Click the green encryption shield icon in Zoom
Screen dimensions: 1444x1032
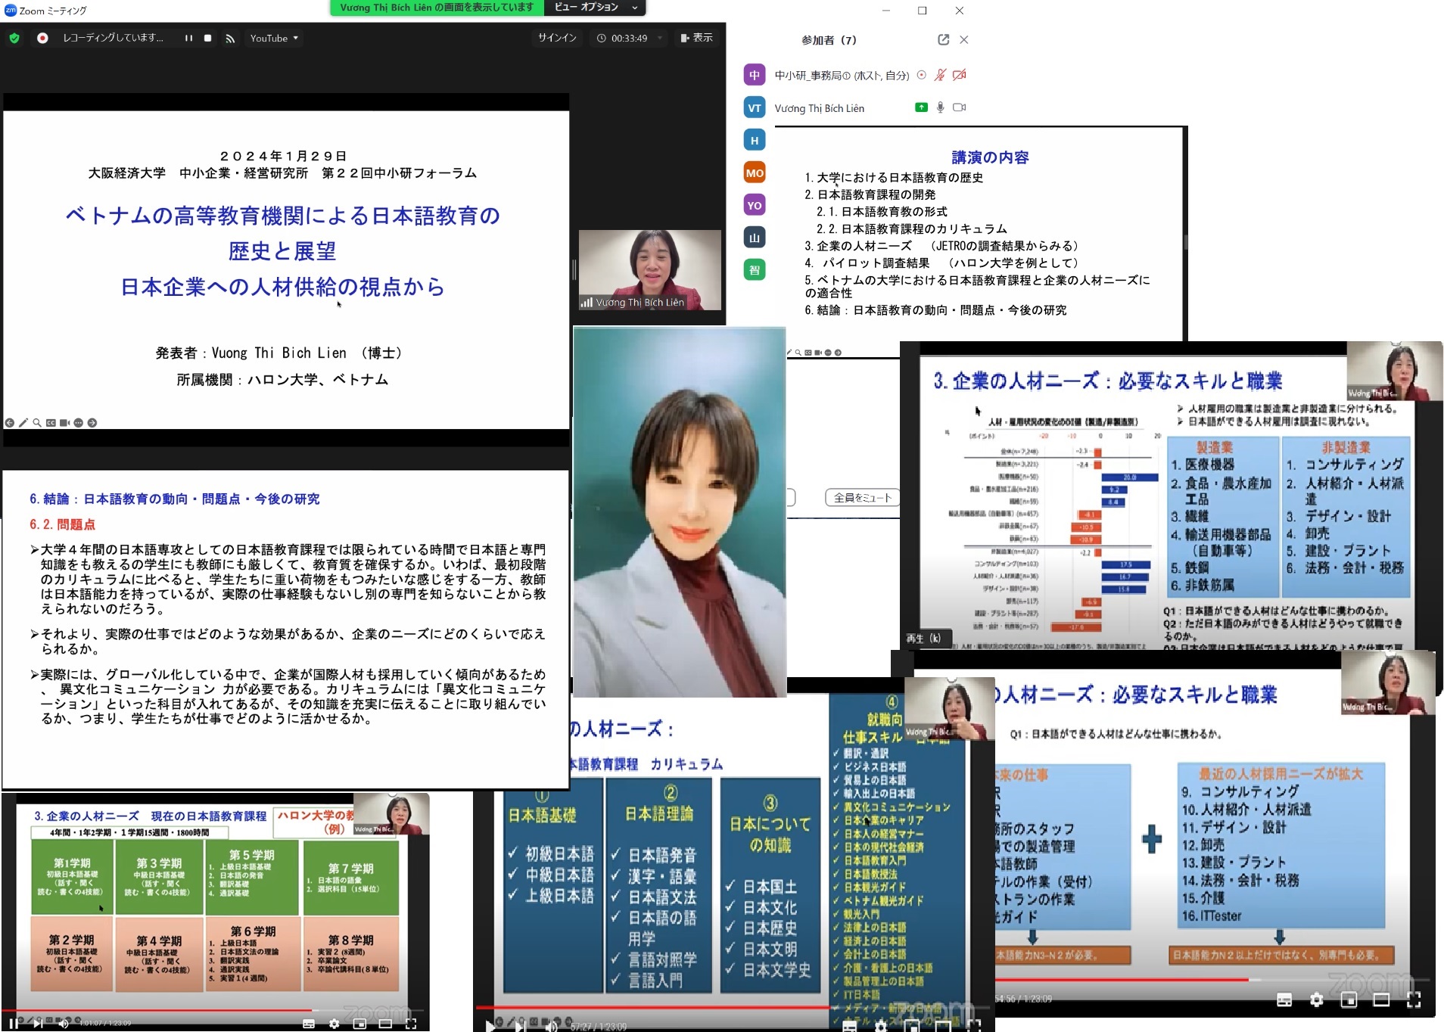point(14,38)
